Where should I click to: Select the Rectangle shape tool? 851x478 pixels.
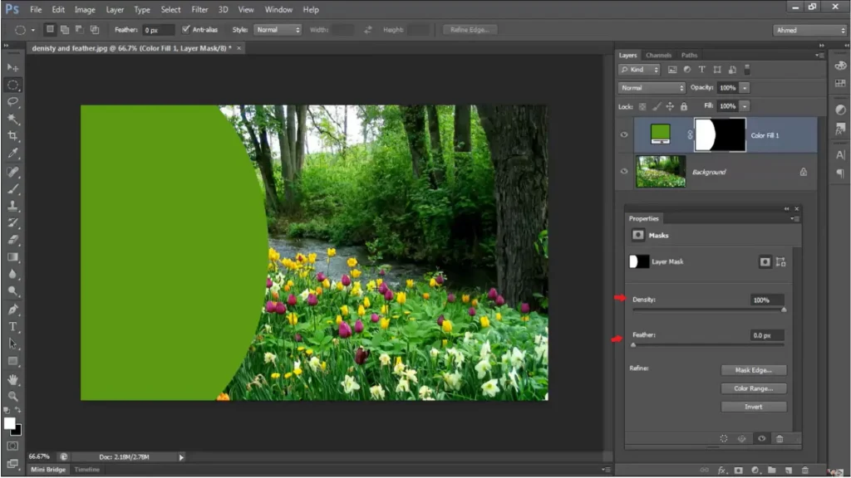(x=13, y=361)
